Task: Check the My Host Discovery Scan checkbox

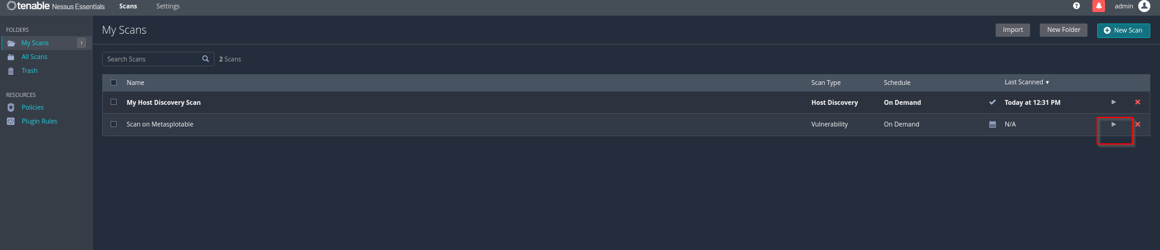Action: point(114,102)
